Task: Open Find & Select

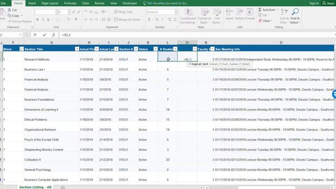Action: (x=295, y=16)
